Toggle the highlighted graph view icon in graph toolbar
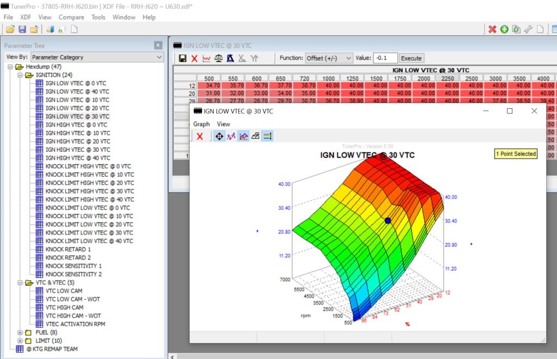This screenshot has width=557, height=359. (243, 136)
